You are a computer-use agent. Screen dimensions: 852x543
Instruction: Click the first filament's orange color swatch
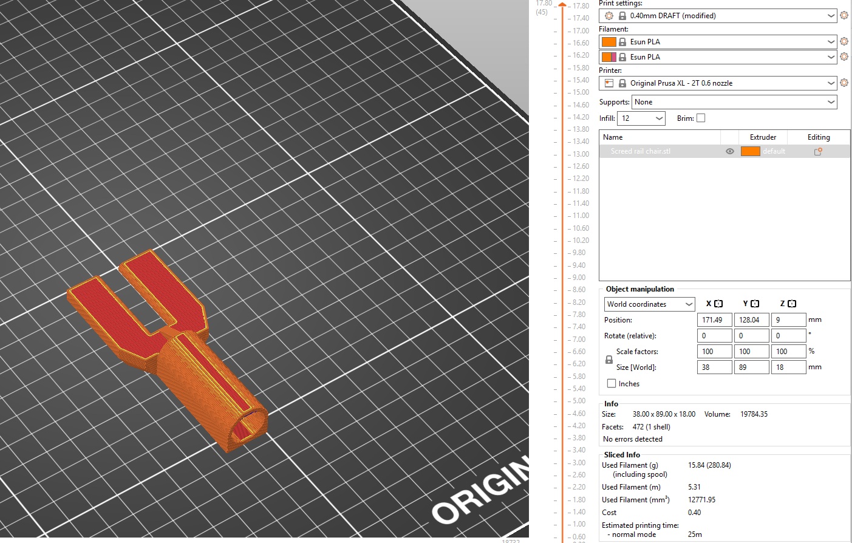pyautogui.click(x=609, y=42)
